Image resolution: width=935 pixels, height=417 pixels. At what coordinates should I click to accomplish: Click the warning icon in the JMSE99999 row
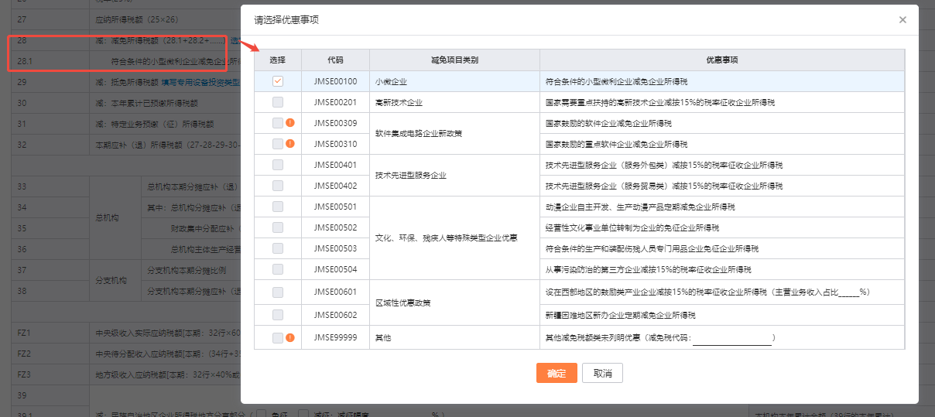pos(290,337)
